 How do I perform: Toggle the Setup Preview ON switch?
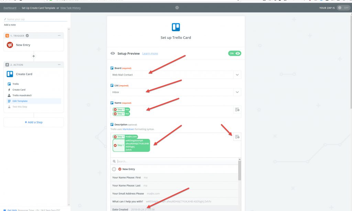tap(234, 53)
